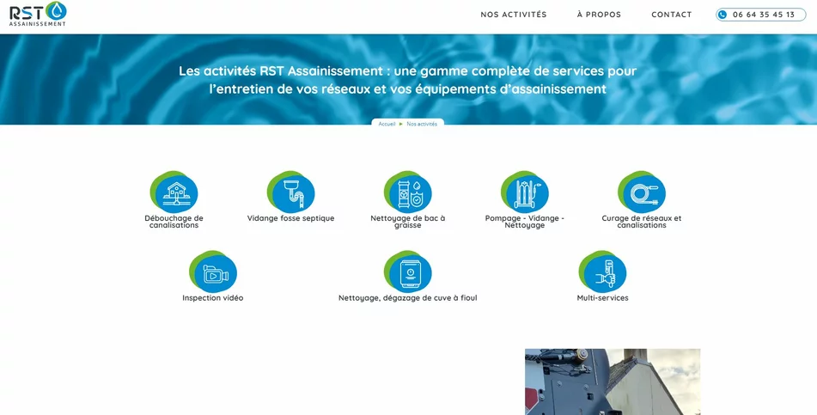Go to the À Propos menu item

click(599, 15)
